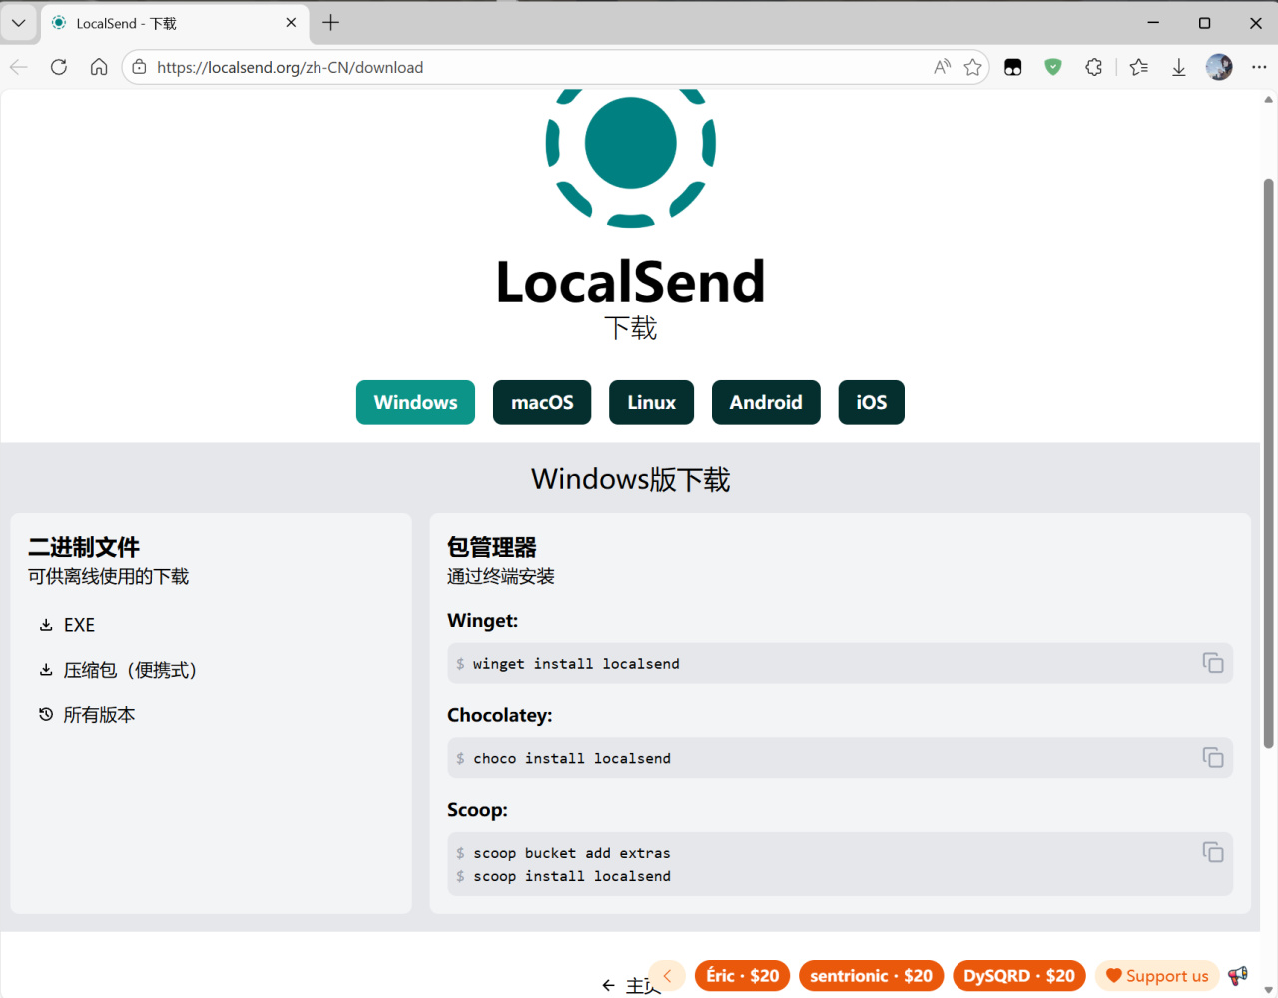
Task: Click the scrollbar down arrow
Action: click(1269, 990)
